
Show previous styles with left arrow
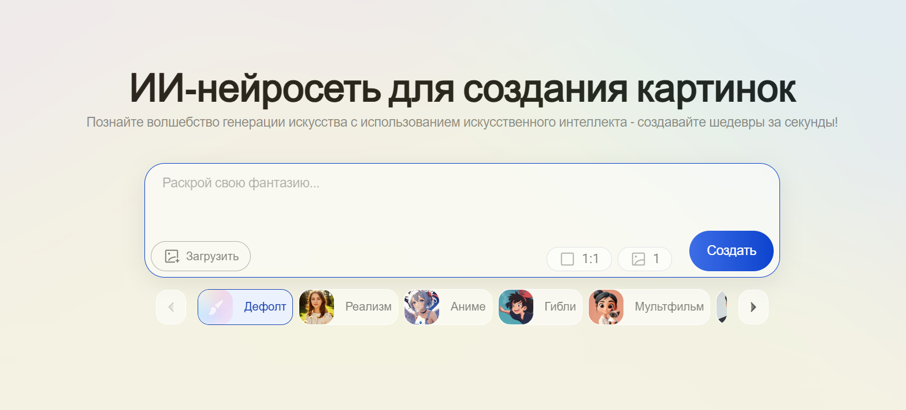tap(171, 307)
